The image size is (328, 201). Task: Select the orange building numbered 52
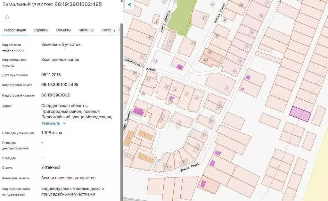pos(129,138)
